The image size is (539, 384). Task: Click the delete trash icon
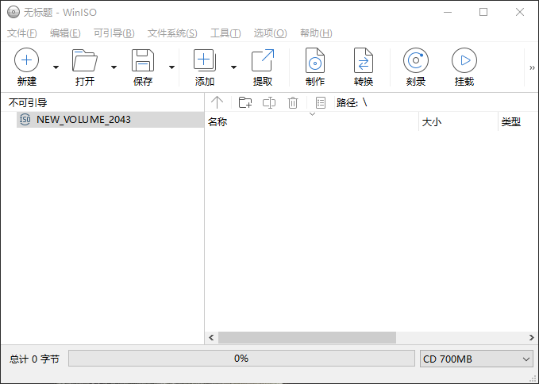(x=293, y=102)
